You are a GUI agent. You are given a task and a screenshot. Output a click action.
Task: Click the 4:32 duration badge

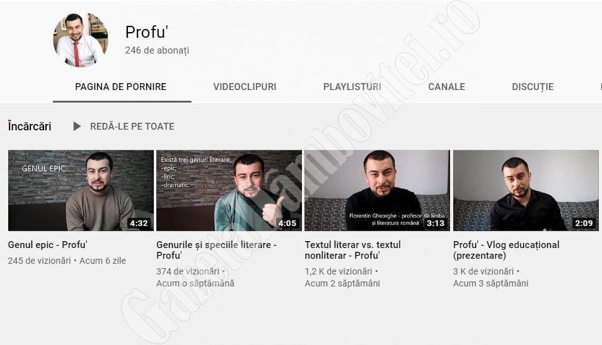tap(139, 223)
